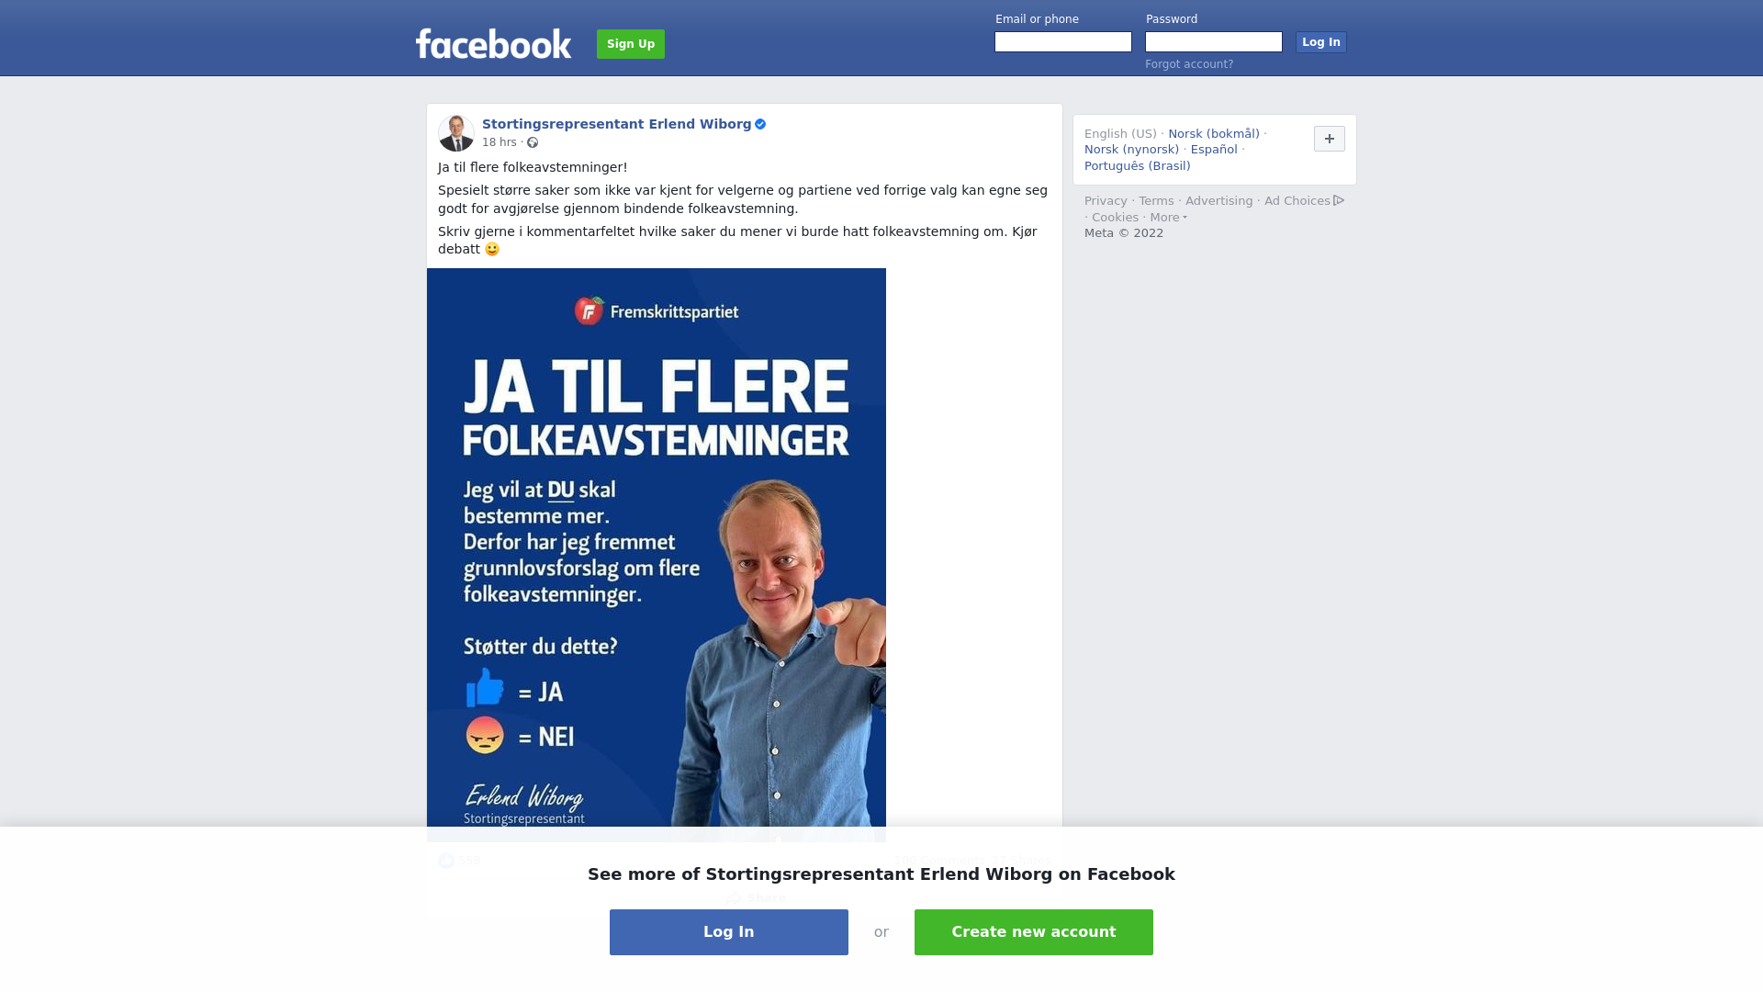Switch language to Norsk (bokmål)
Viewport: 1763px width, 992px height.
(1214, 134)
